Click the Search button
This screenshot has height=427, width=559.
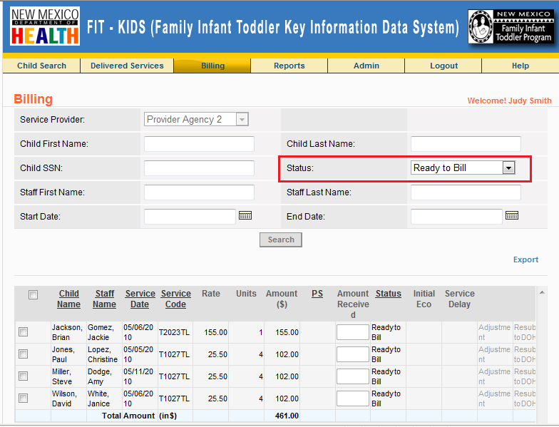(x=281, y=240)
